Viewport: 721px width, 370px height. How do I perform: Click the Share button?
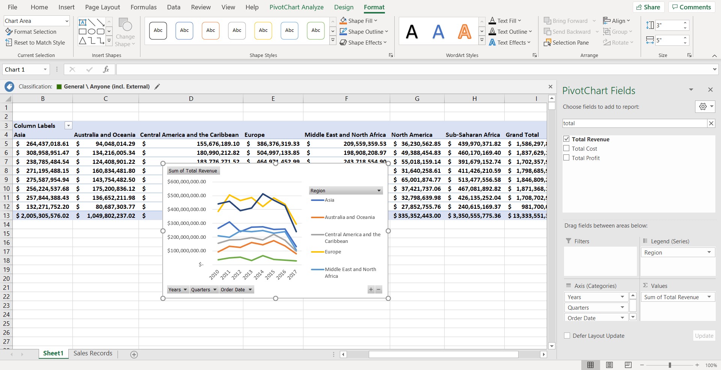649,7
